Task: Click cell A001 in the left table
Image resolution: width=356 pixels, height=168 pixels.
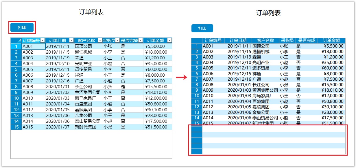Action: pos(33,46)
